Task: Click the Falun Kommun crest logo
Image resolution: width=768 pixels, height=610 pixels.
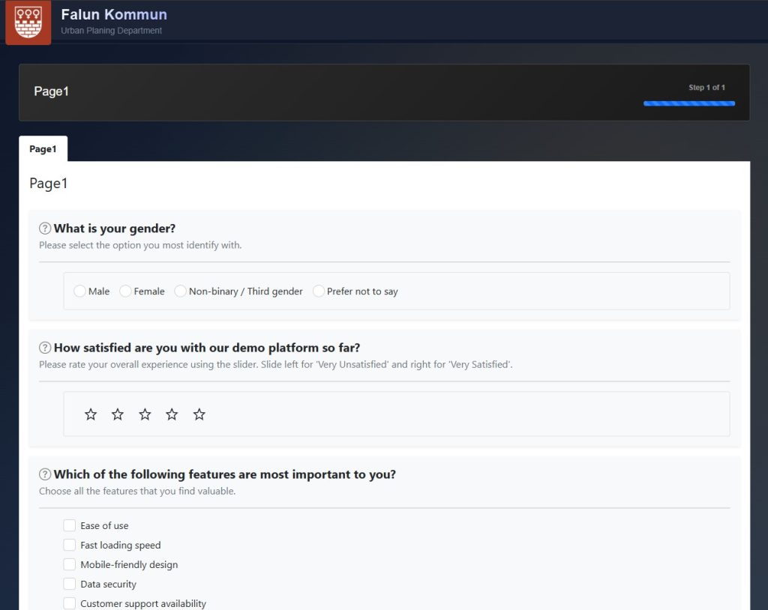Action: (x=28, y=22)
